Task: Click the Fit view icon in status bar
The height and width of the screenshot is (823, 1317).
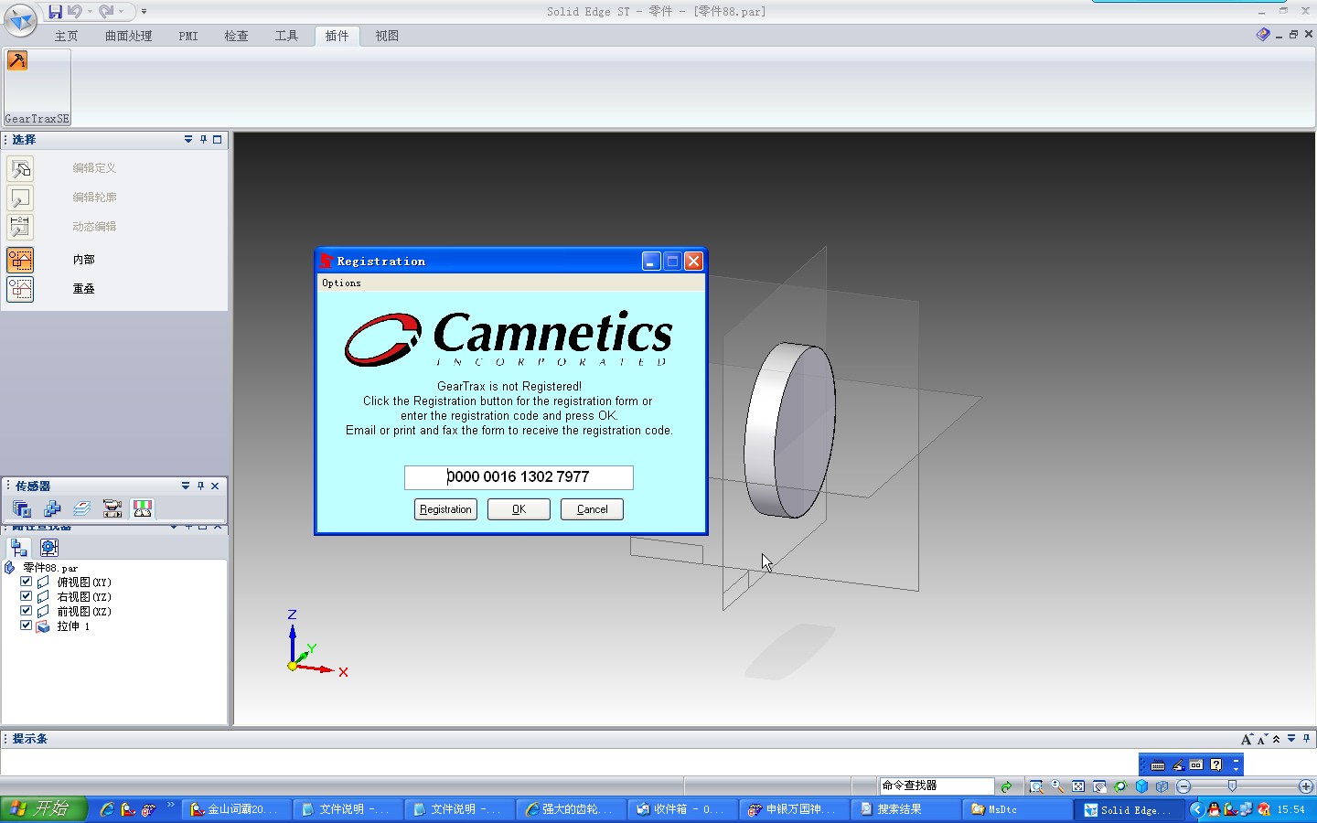Action: click(1078, 786)
